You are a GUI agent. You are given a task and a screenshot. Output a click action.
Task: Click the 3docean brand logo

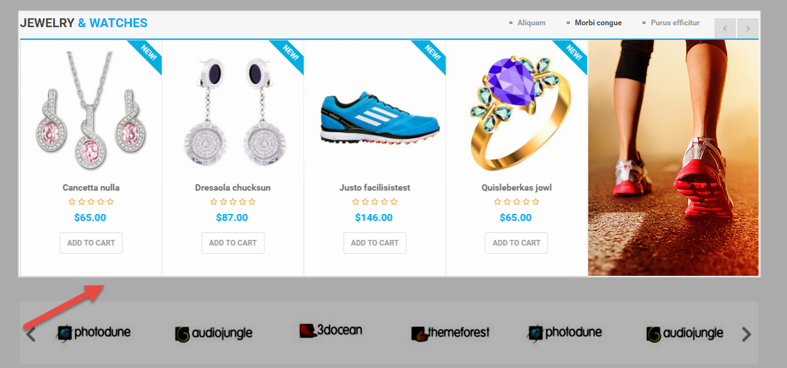pyautogui.click(x=330, y=330)
